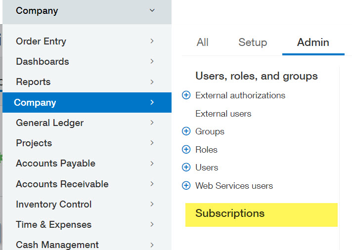352x250 pixels.
Task: Open the Dashboards menu item
Action: pyautogui.click(x=43, y=62)
